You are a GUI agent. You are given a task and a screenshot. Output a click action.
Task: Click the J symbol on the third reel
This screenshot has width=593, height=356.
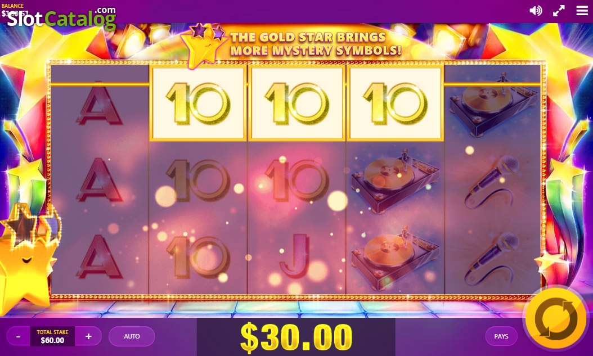coord(295,256)
